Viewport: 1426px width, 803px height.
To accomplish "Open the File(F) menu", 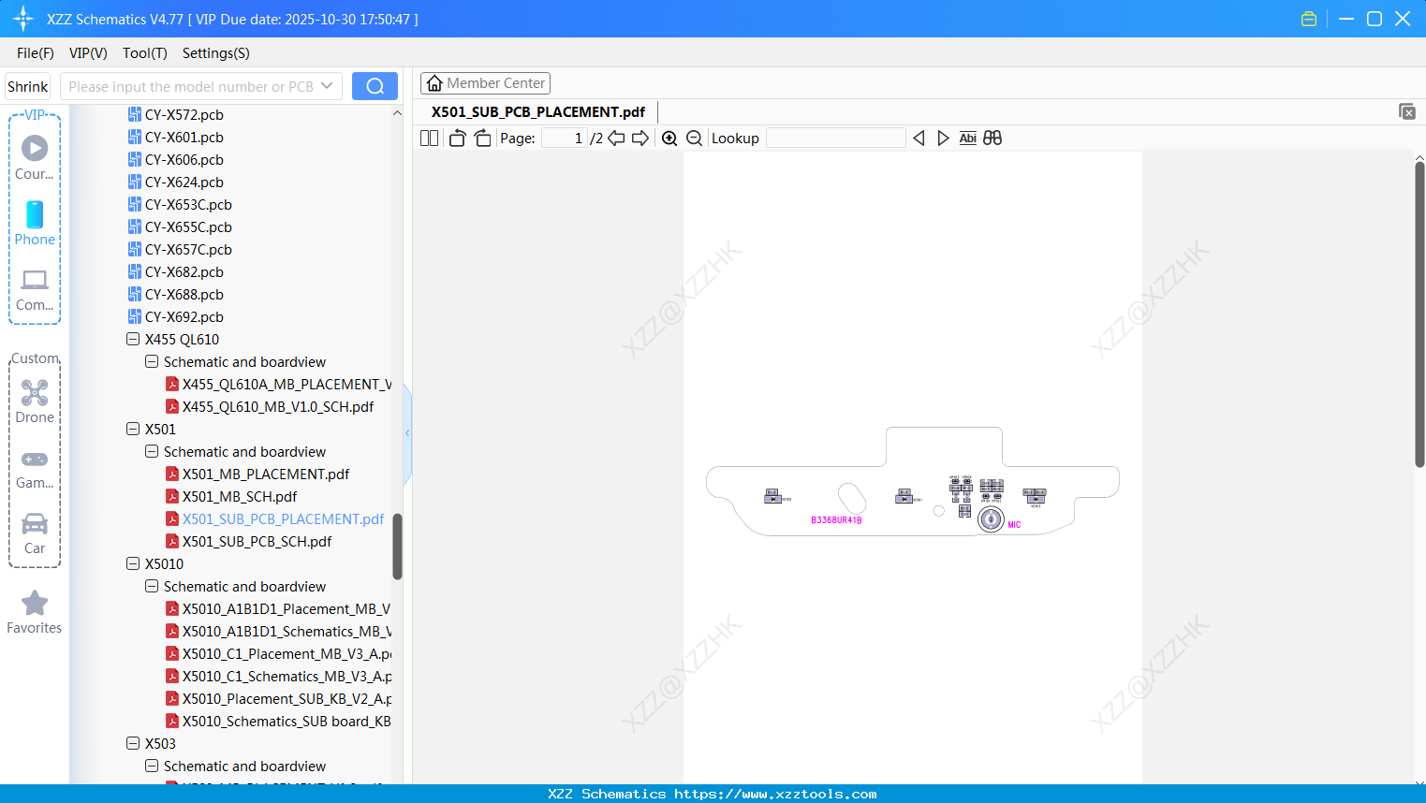I will tap(36, 52).
